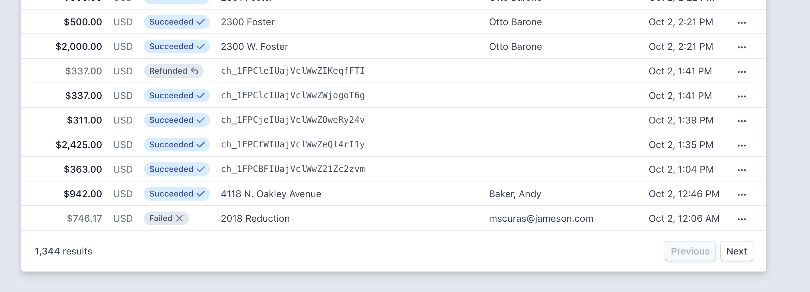
Task: Click the Failed status badge
Action: click(x=166, y=218)
